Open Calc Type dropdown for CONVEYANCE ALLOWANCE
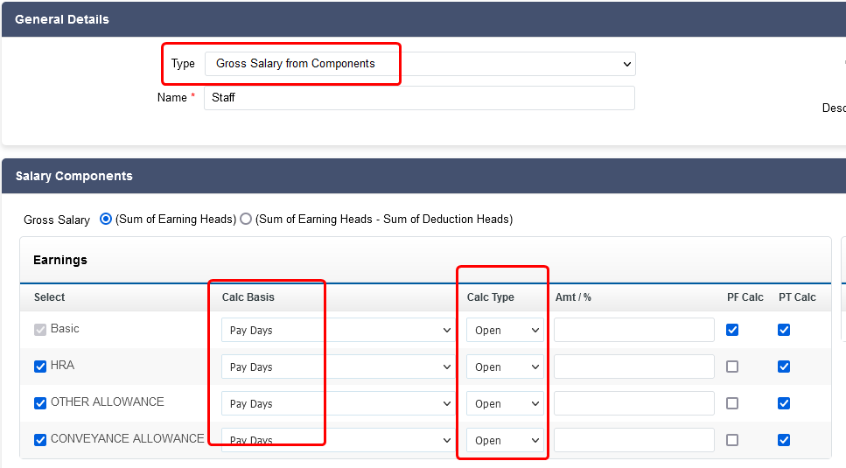846x468 pixels. pos(505,440)
